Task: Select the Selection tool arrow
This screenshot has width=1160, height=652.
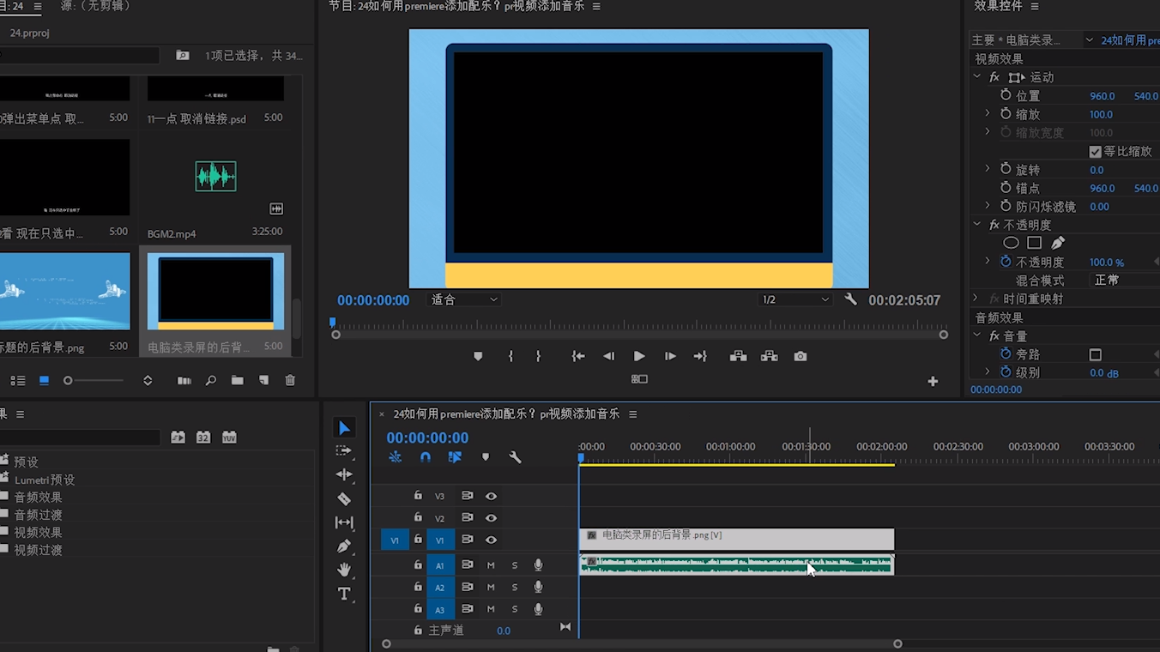Action: [x=344, y=428]
